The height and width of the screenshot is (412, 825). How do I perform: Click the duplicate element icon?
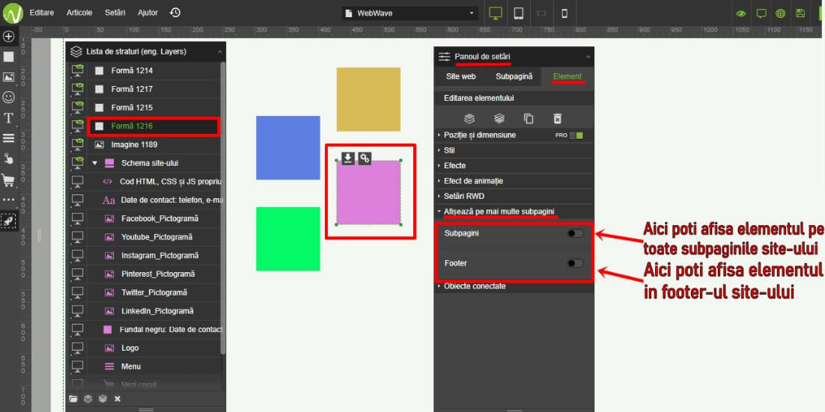tap(529, 118)
